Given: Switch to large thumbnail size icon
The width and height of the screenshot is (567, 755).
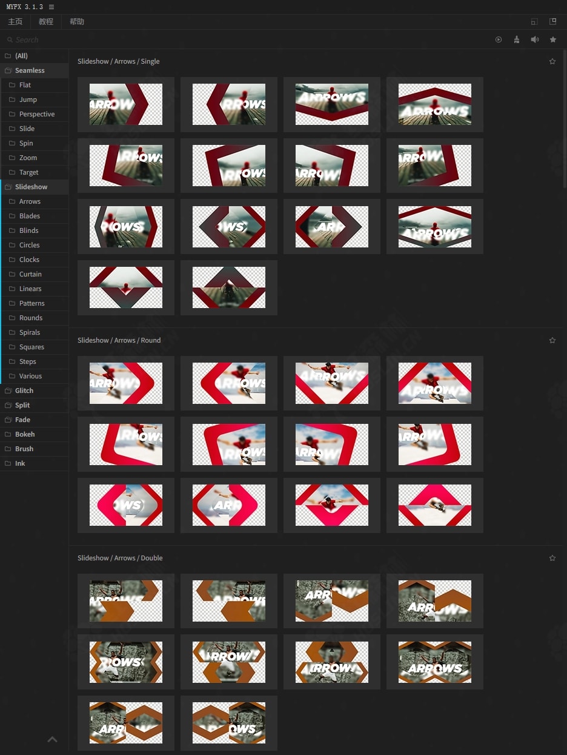Looking at the screenshot, I should [552, 21].
